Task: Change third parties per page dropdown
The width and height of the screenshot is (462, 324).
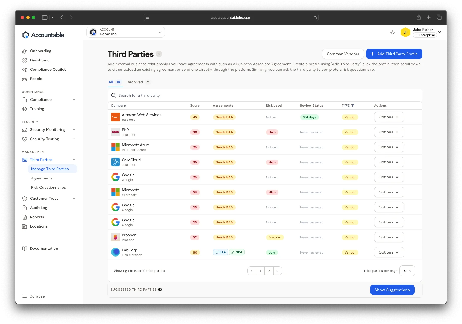Action: pyautogui.click(x=407, y=271)
